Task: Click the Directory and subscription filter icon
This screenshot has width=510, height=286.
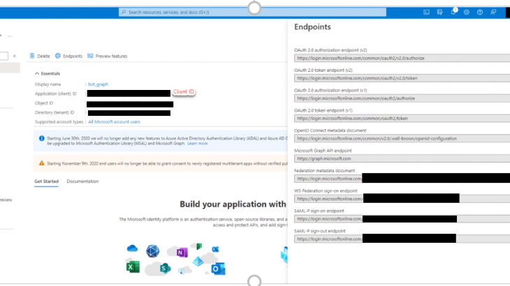Action: click(439, 12)
